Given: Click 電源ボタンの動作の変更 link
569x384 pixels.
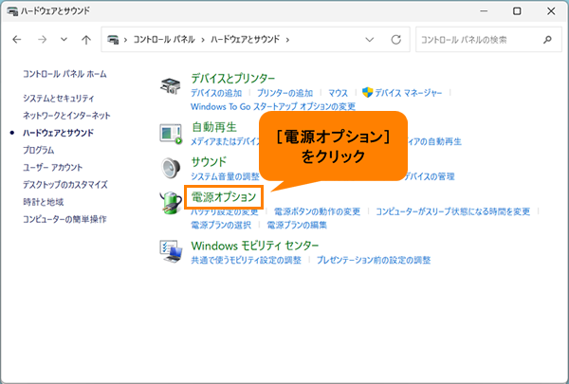Looking at the screenshot, I should [317, 211].
